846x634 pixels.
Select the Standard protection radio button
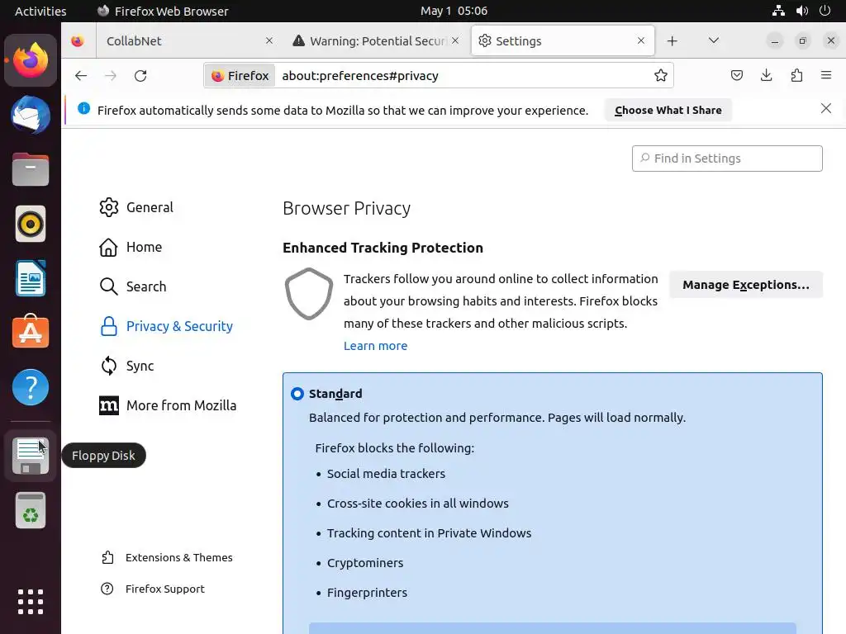pyautogui.click(x=297, y=394)
